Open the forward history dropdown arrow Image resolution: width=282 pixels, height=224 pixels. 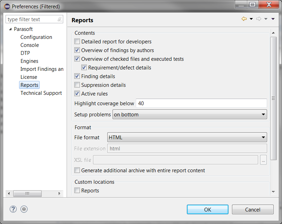[x=266, y=19]
